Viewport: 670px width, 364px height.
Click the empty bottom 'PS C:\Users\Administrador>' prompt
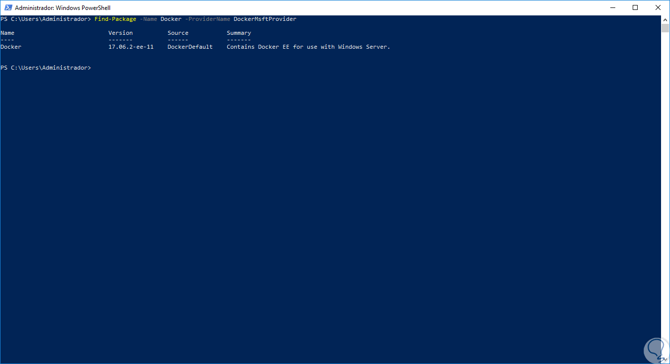coord(46,68)
